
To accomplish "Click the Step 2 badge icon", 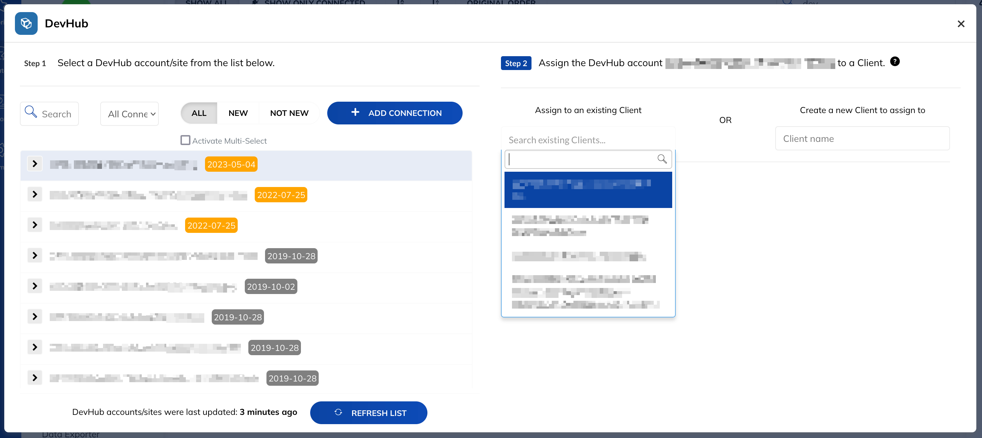I will (x=516, y=63).
